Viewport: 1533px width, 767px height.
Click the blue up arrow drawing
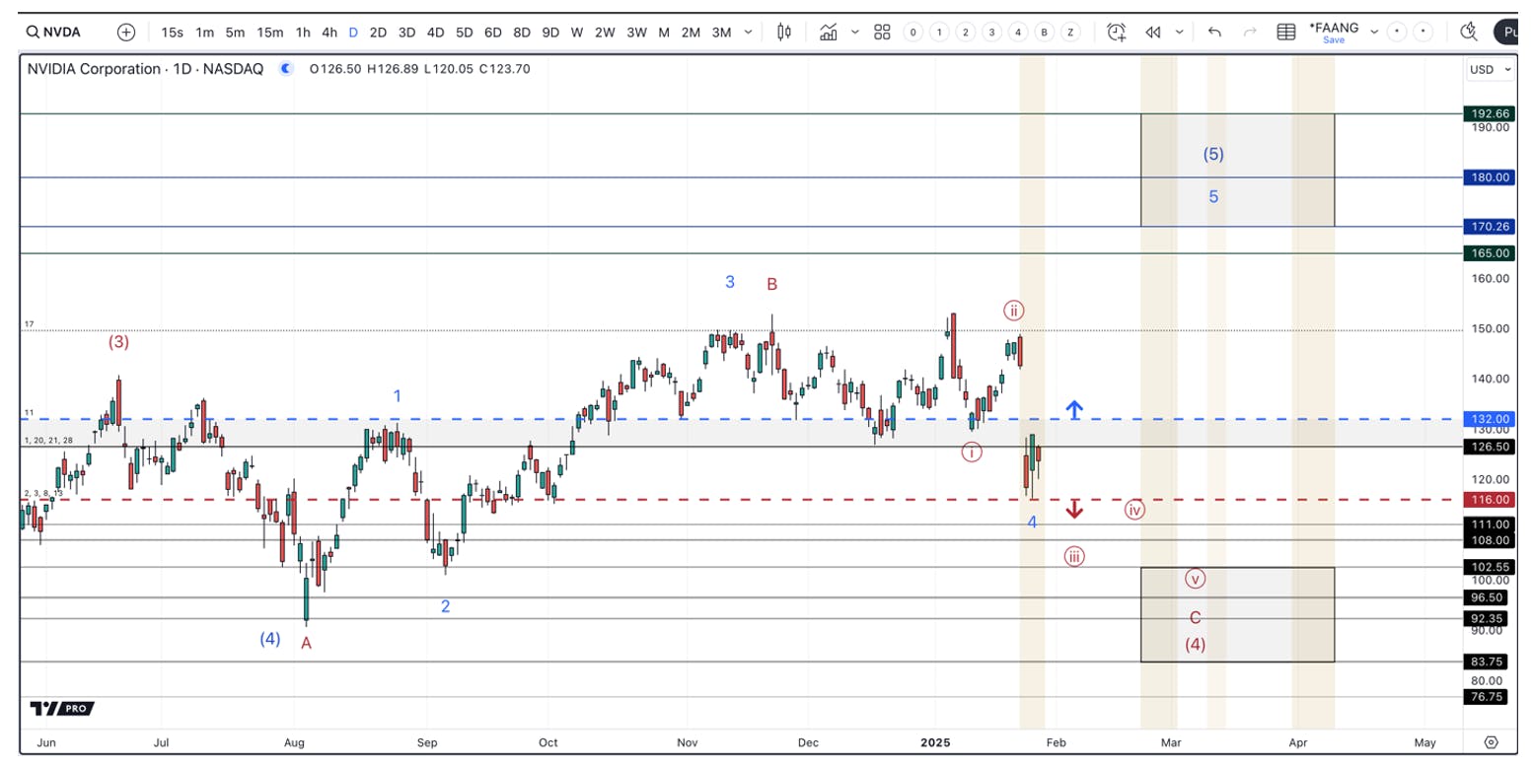coord(1074,410)
